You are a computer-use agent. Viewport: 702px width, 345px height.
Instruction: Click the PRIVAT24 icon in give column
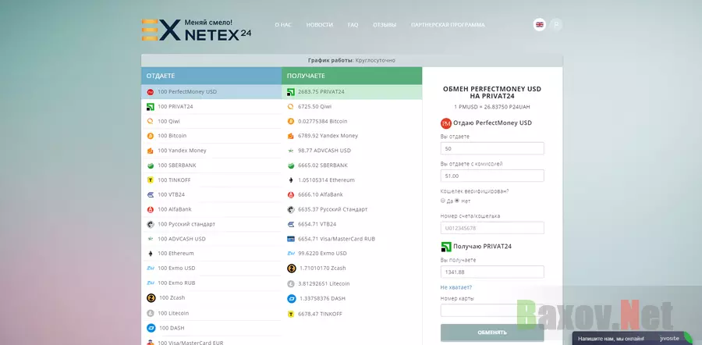click(151, 107)
